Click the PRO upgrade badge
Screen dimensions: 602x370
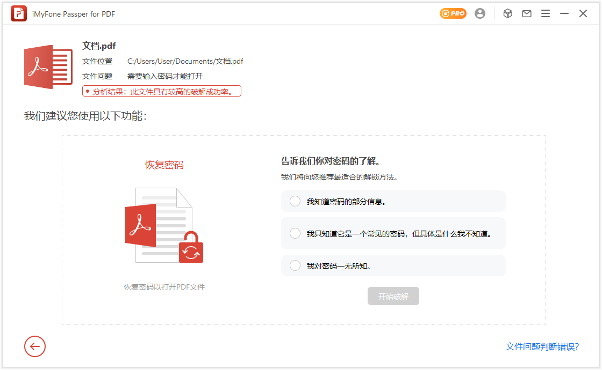pos(453,13)
